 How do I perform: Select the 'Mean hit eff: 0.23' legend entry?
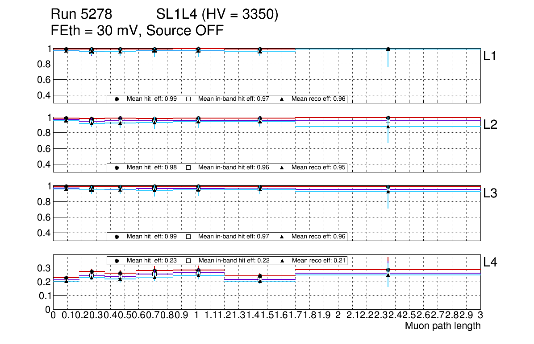coord(147,261)
